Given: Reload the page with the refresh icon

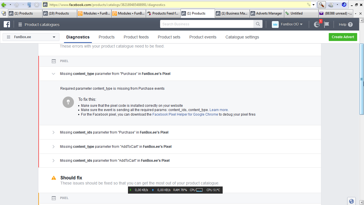Looking at the screenshot, I should click(29, 5).
